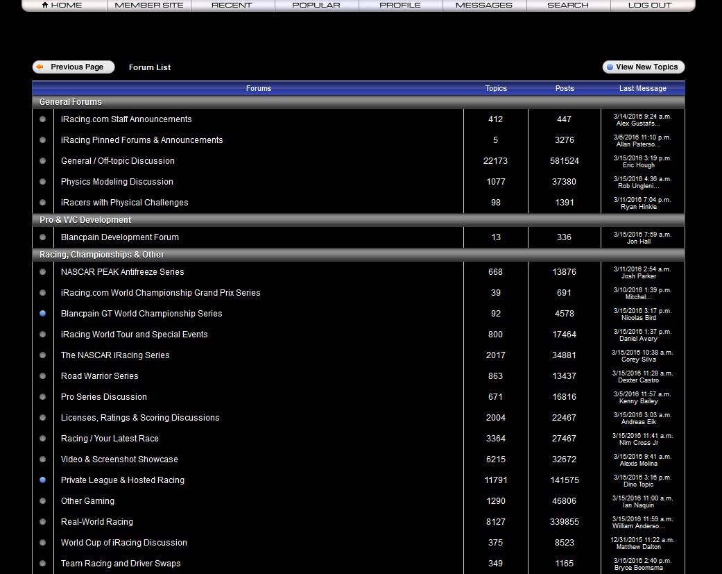Click the blue dot beside Private League & Hosted Racing
Image resolution: width=722 pixels, height=574 pixels.
[42, 480]
